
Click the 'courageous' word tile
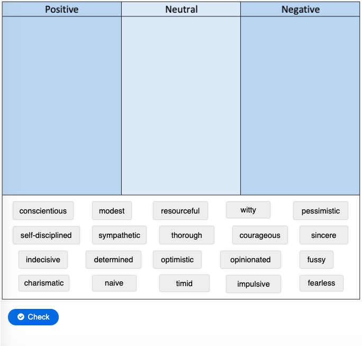tap(260, 235)
